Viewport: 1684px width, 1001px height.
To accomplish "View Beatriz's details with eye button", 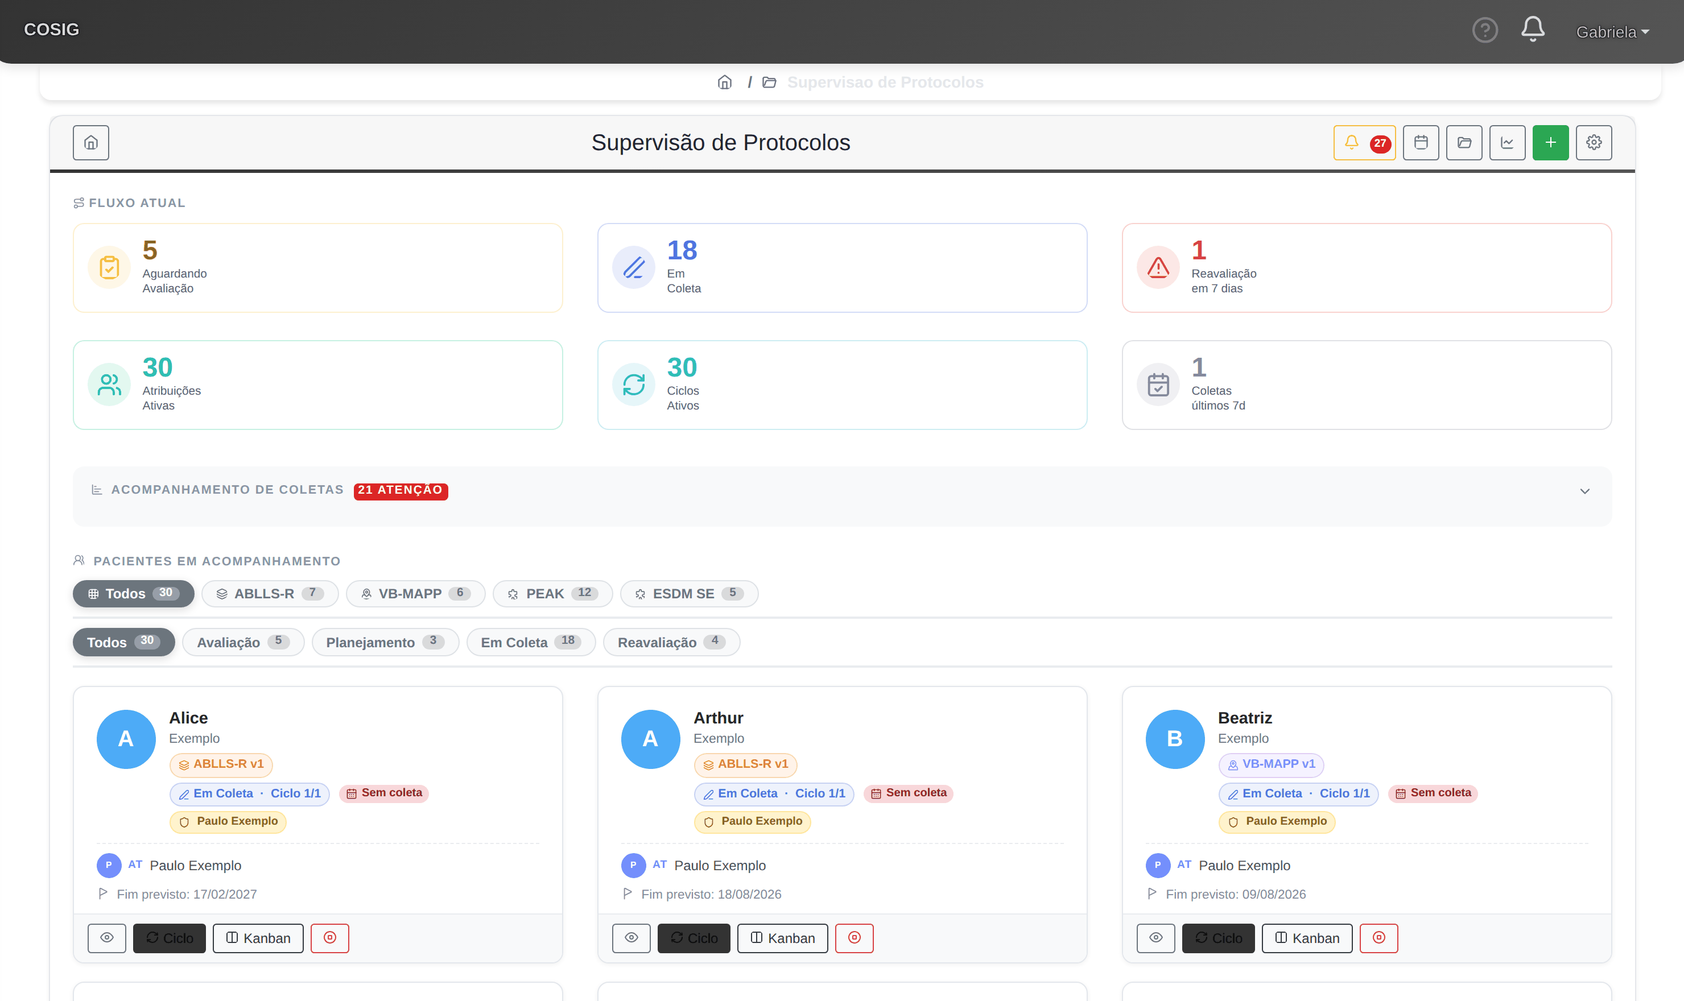I will 1155,938.
